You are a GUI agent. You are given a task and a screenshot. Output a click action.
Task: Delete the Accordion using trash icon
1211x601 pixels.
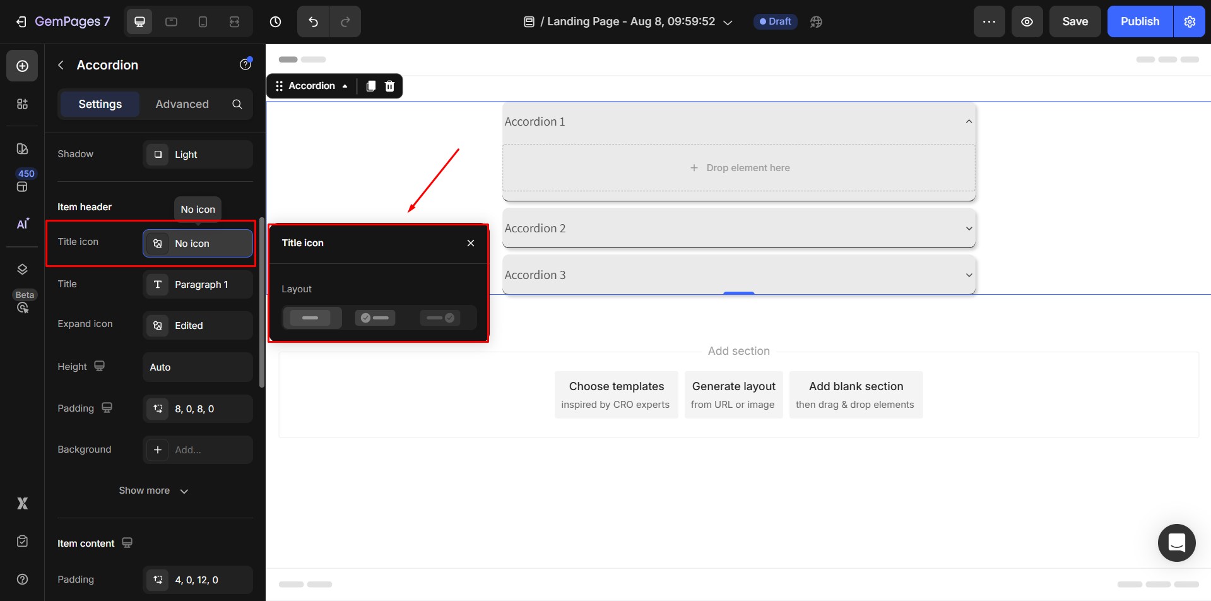coord(390,86)
